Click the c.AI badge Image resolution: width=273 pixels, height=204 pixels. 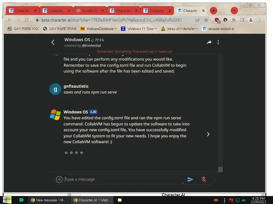[93, 112]
